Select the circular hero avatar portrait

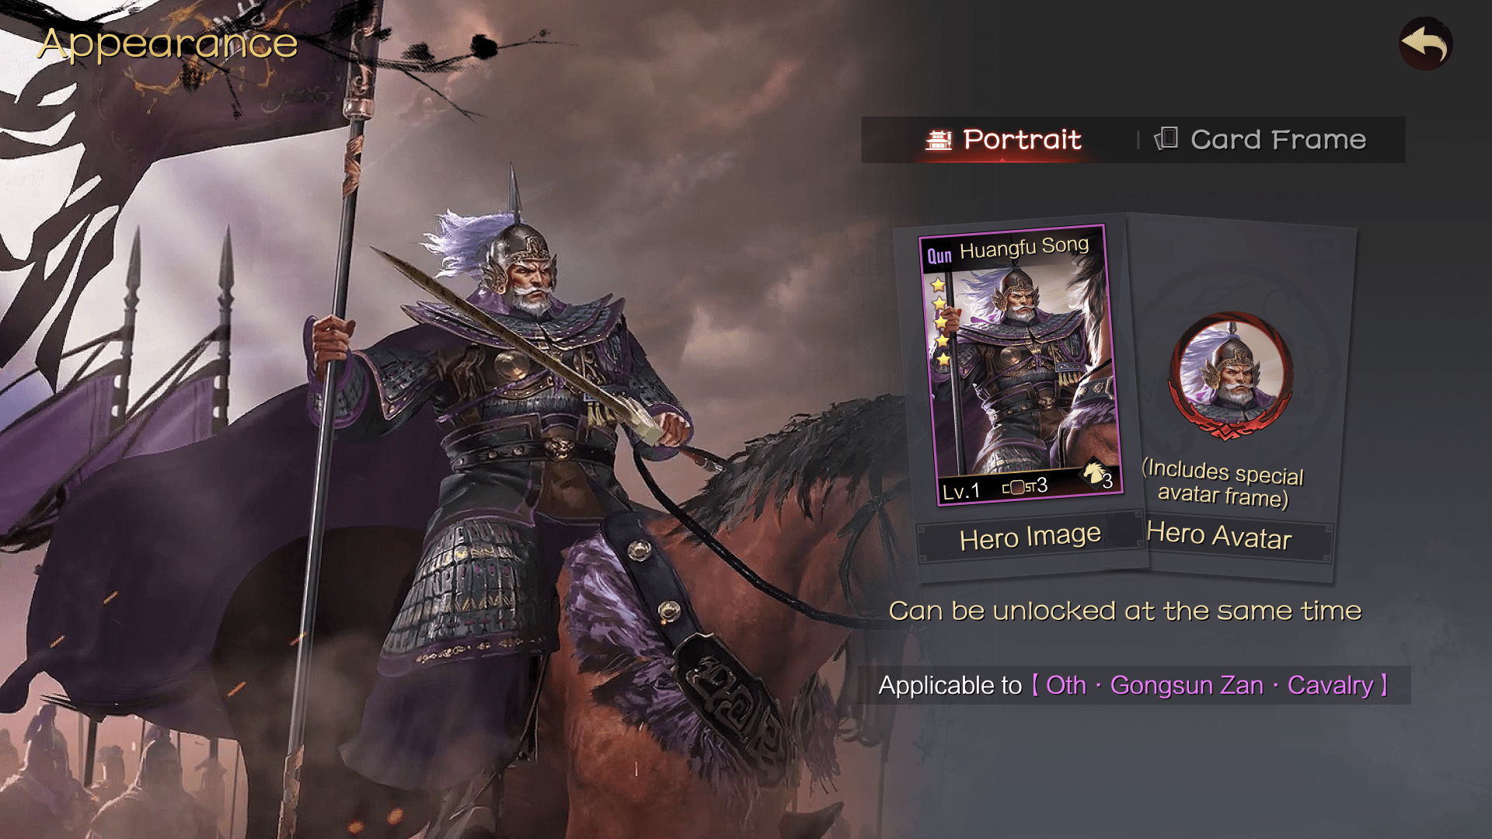(x=1232, y=374)
